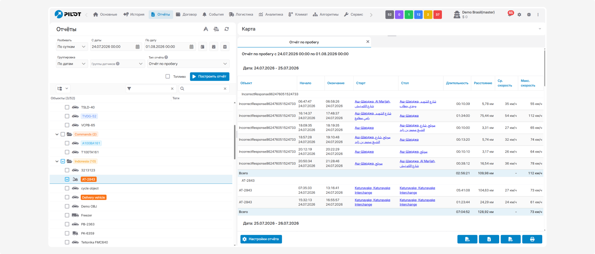Click the refresh icon in Отчёты header

(x=227, y=29)
